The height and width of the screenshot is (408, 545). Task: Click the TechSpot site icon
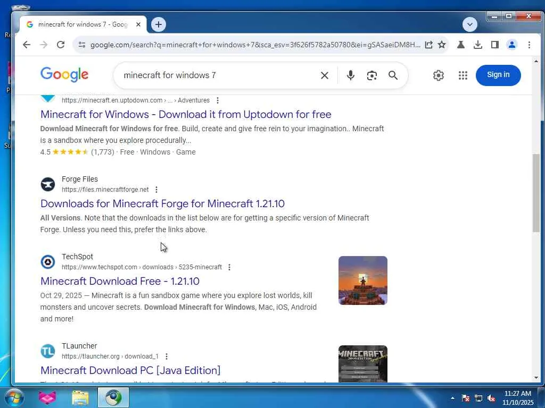tap(48, 262)
